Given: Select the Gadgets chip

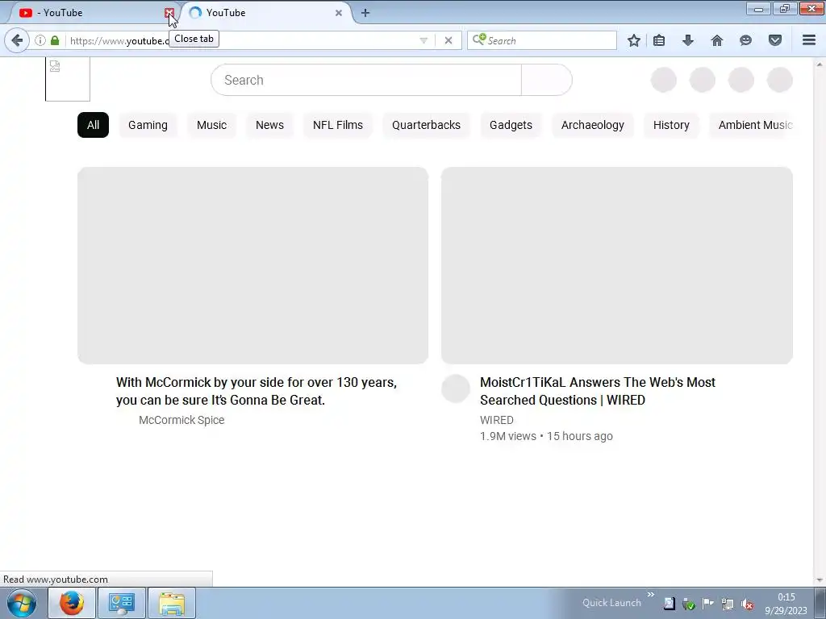Looking at the screenshot, I should (511, 125).
